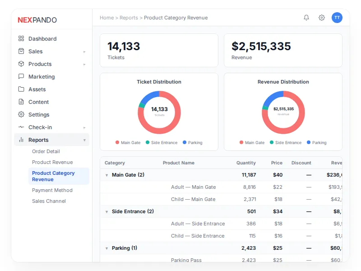Collapse the Side Entrance (2) category row
The width and height of the screenshot is (361, 271).
coord(106,212)
